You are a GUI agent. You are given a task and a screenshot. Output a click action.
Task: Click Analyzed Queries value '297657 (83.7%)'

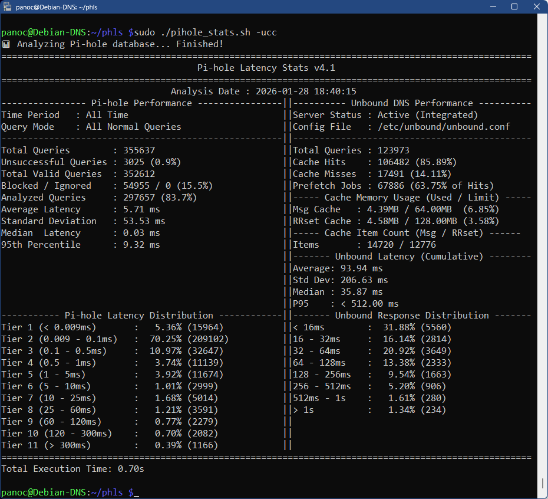[x=160, y=198]
